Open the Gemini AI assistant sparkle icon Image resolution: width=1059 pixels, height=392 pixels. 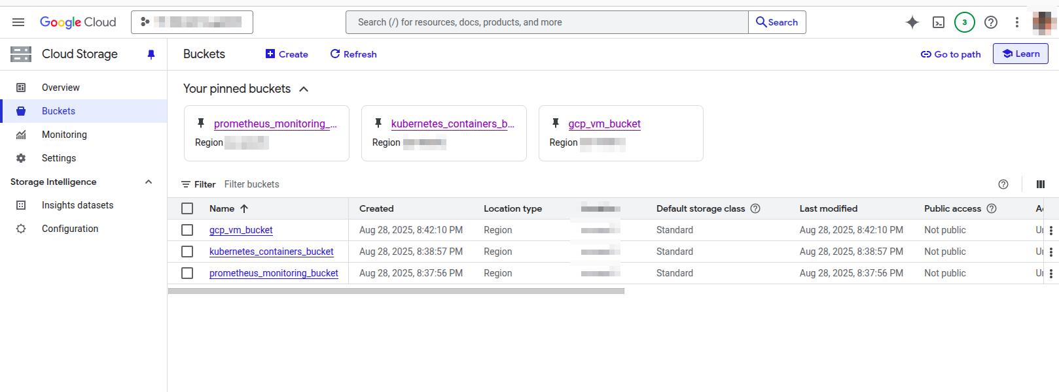click(912, 22)
